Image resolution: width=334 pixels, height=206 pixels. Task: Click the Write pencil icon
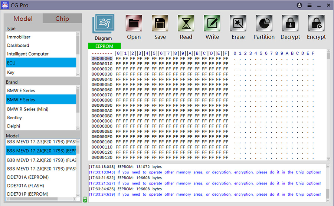coord(212,24)
